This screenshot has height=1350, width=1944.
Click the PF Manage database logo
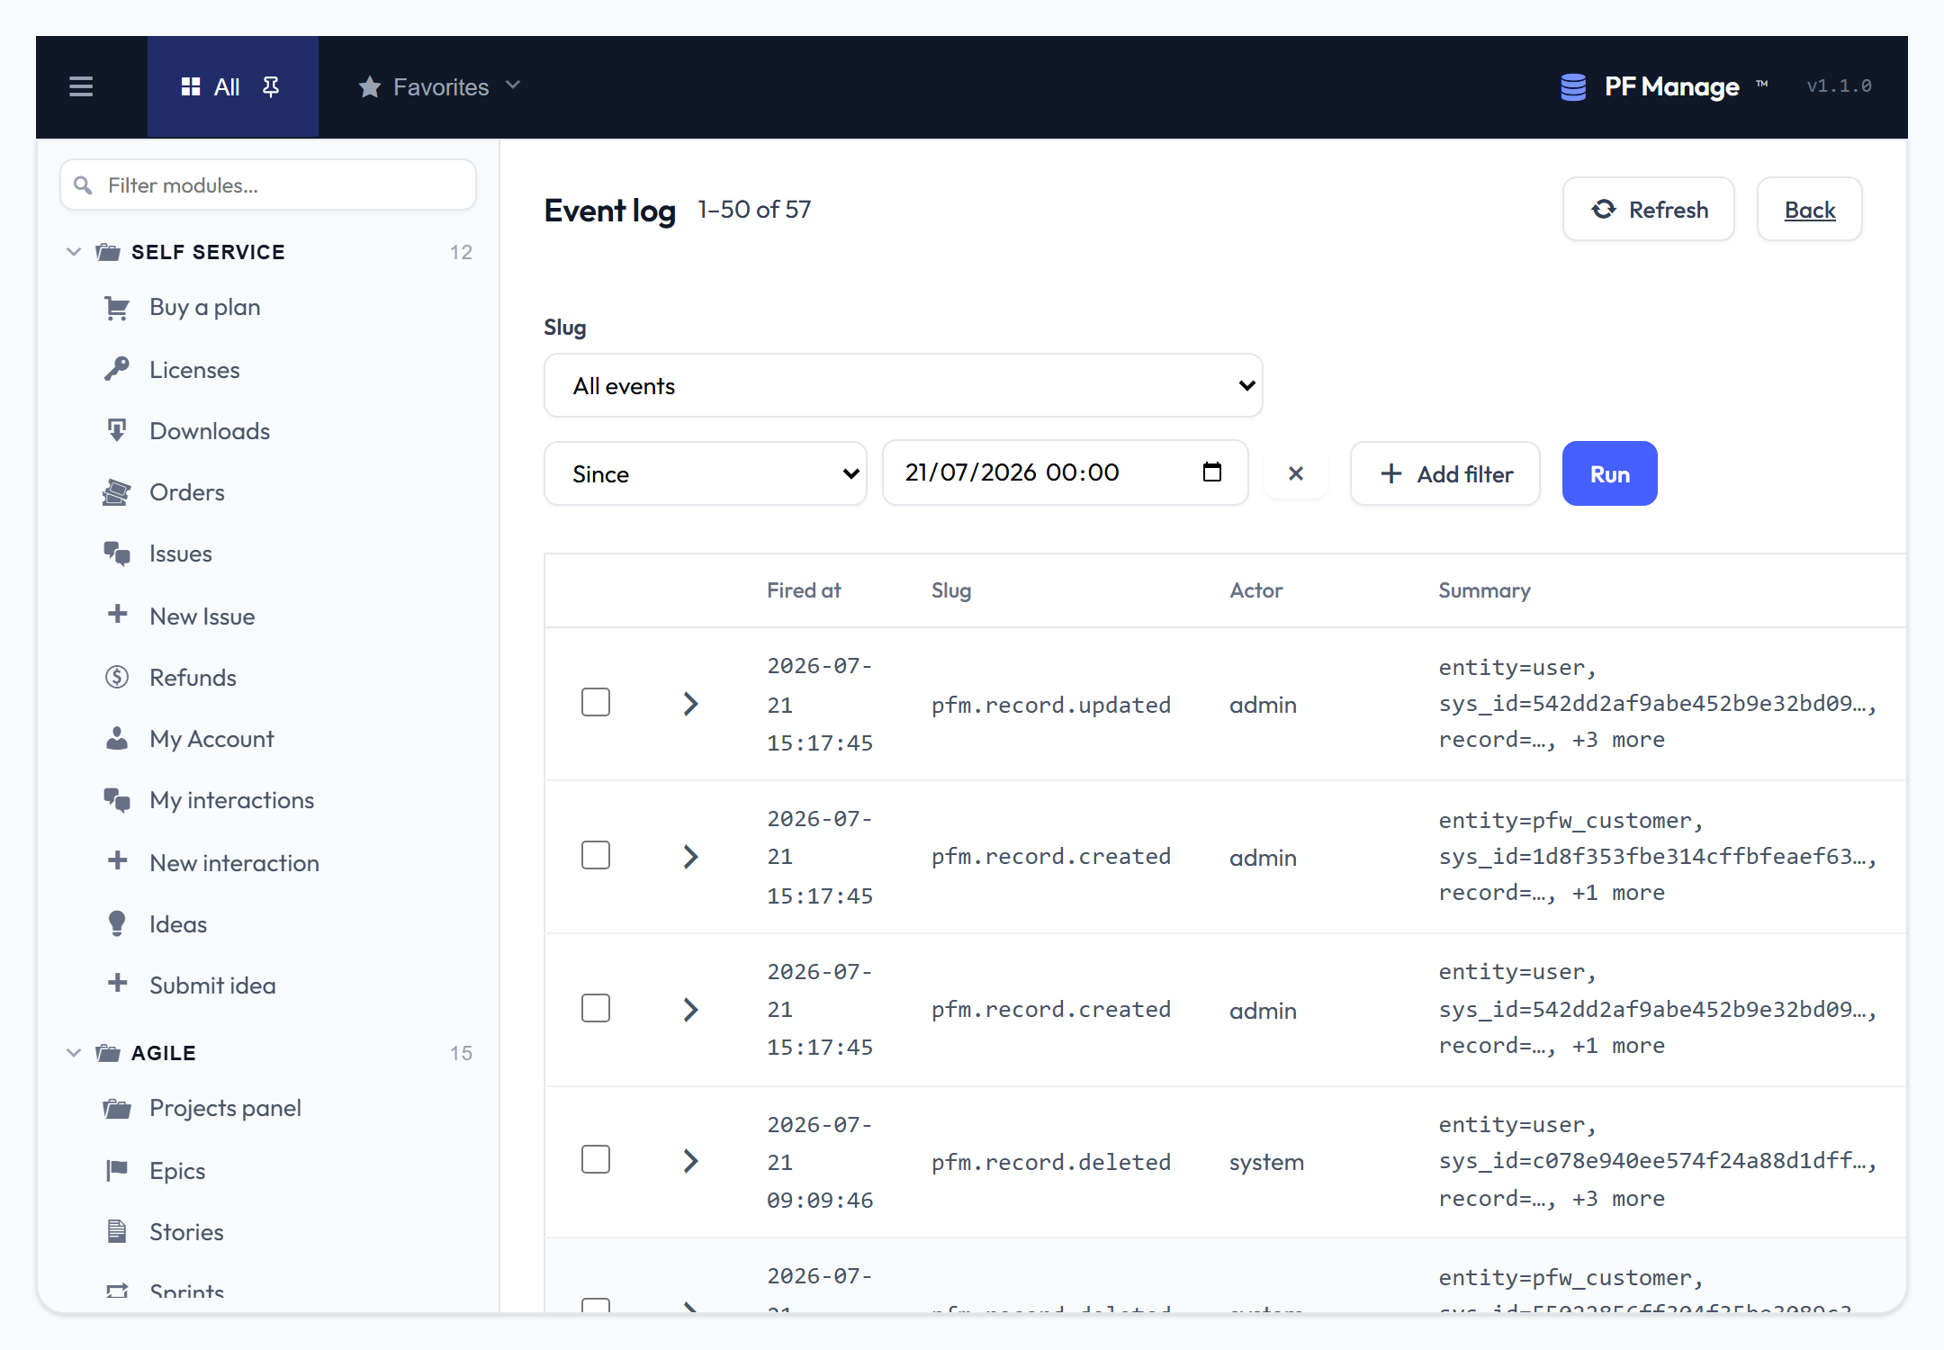[1573, 86]
